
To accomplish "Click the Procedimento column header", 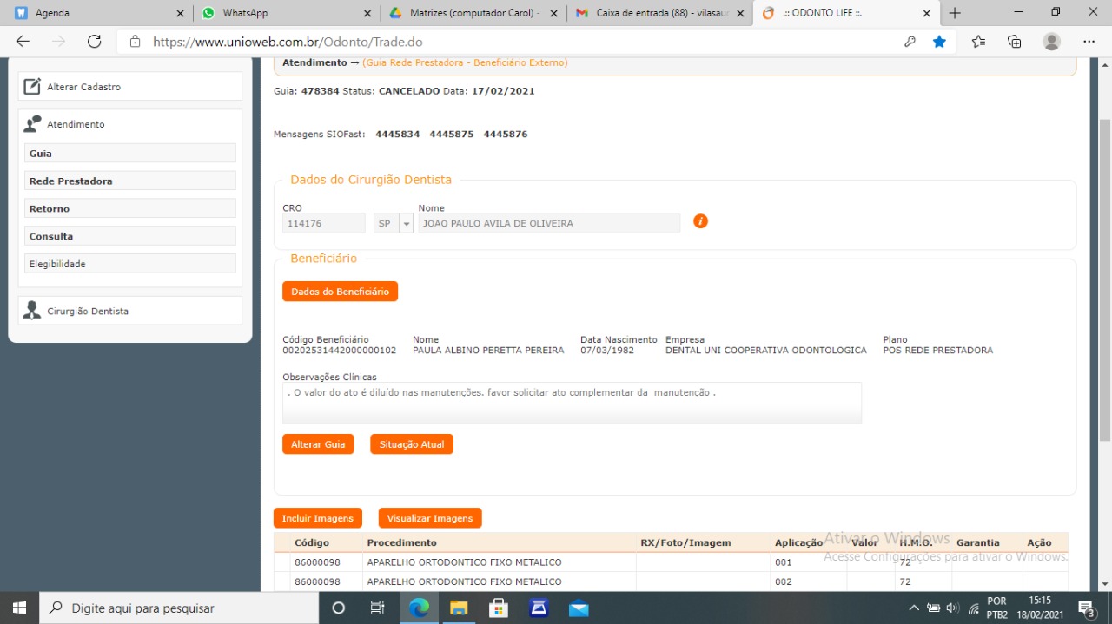I will [x=401, y=542].
